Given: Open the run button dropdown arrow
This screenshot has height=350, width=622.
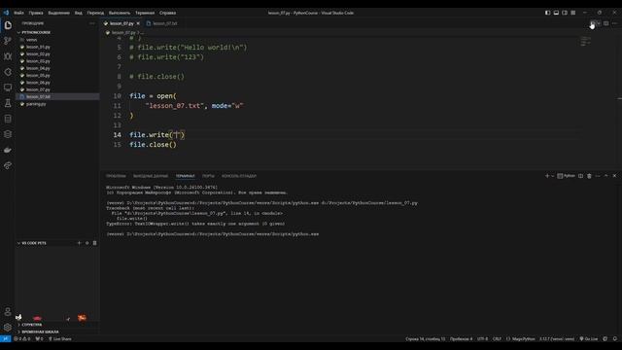Looking at the screenshot, I should pyautogui.click(x=599, y=23).
